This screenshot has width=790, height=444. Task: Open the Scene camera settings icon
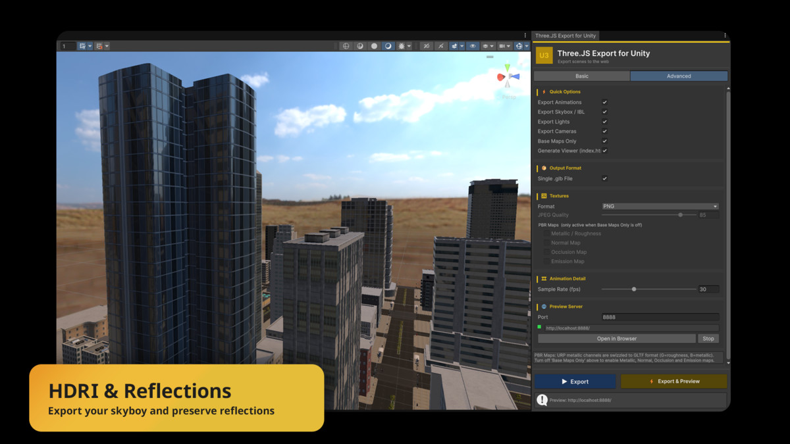pyautogui.click(x=502, y=46)
